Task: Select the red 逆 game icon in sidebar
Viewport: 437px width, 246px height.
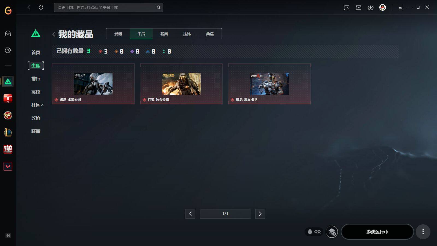Action: (x=8, y=149)
